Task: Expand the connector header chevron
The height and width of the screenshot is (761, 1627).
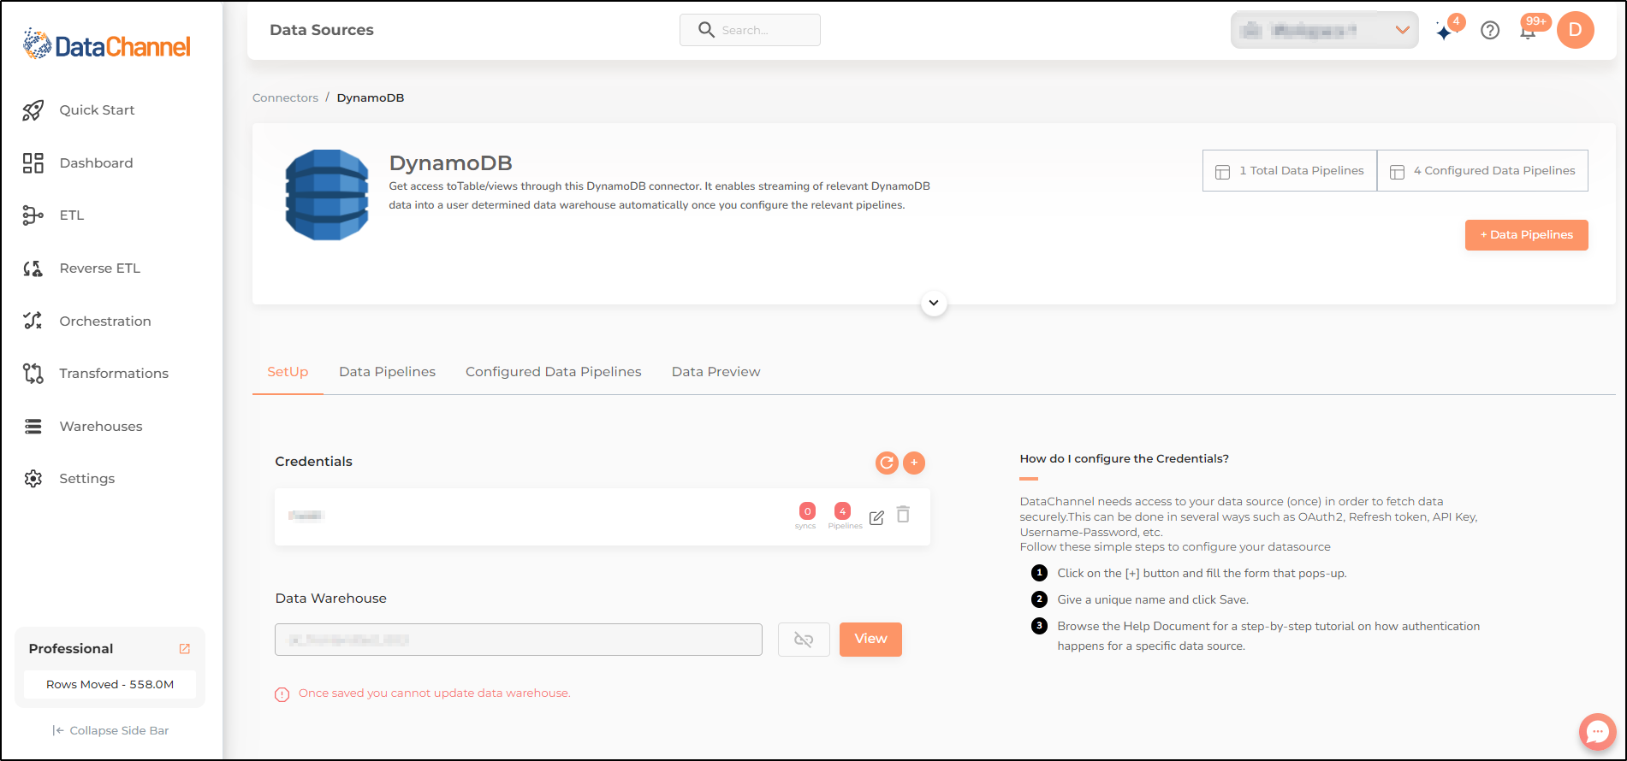Action: [x=934, y=303]
